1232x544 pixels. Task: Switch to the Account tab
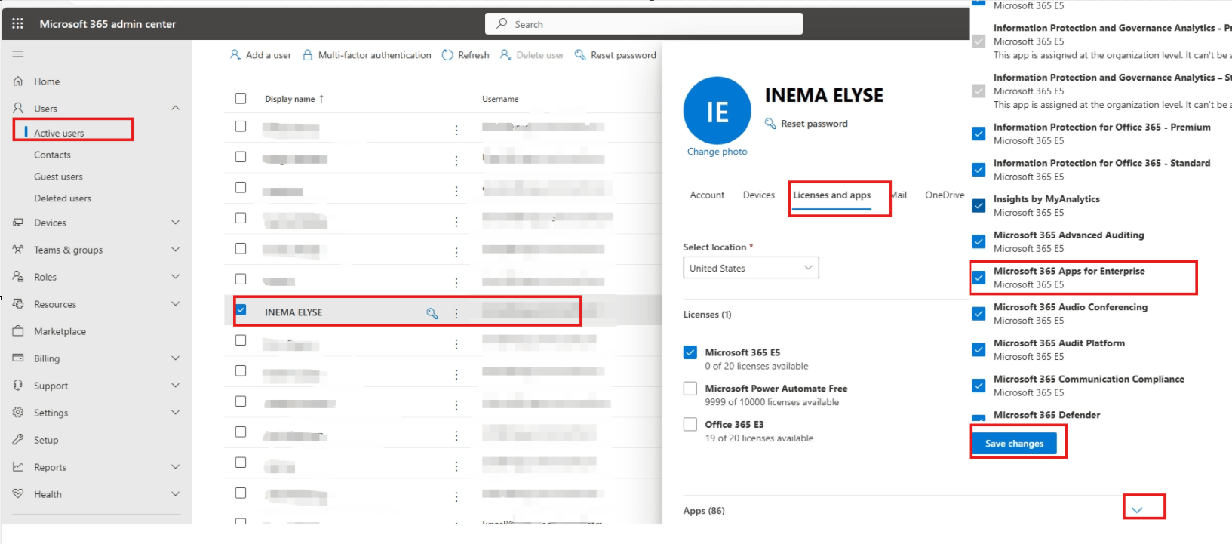707,195
